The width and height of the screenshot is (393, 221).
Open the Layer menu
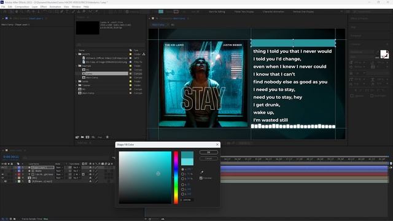pyautogui.click(x=35, y=7)
